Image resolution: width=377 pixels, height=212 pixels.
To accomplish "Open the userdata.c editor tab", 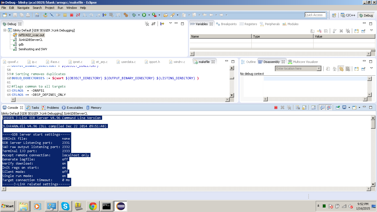I will point(126,62).
